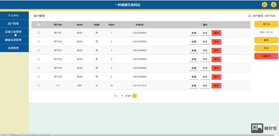The image size is (279, 136).
Task: Sort by 姓名 column sort arrows
Action: tap(82, 25)
